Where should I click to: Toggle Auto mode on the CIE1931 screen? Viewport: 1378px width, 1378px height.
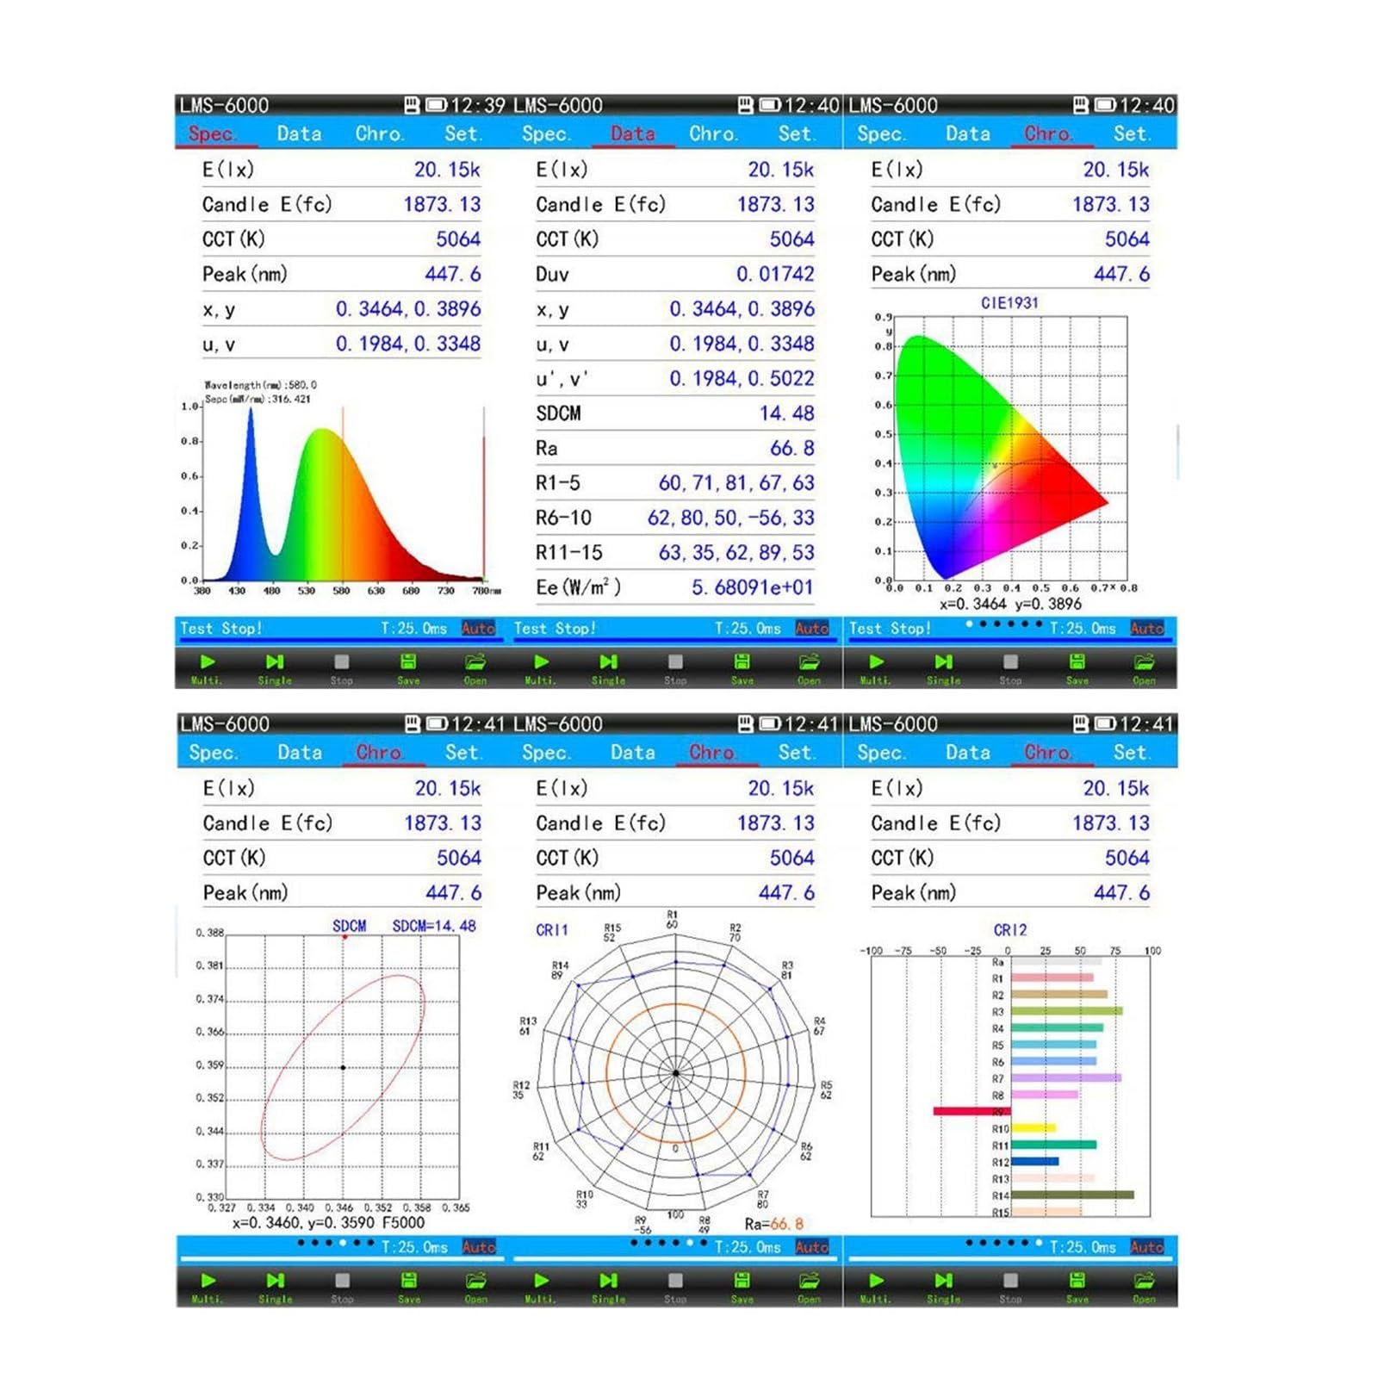click(1146, 628)
